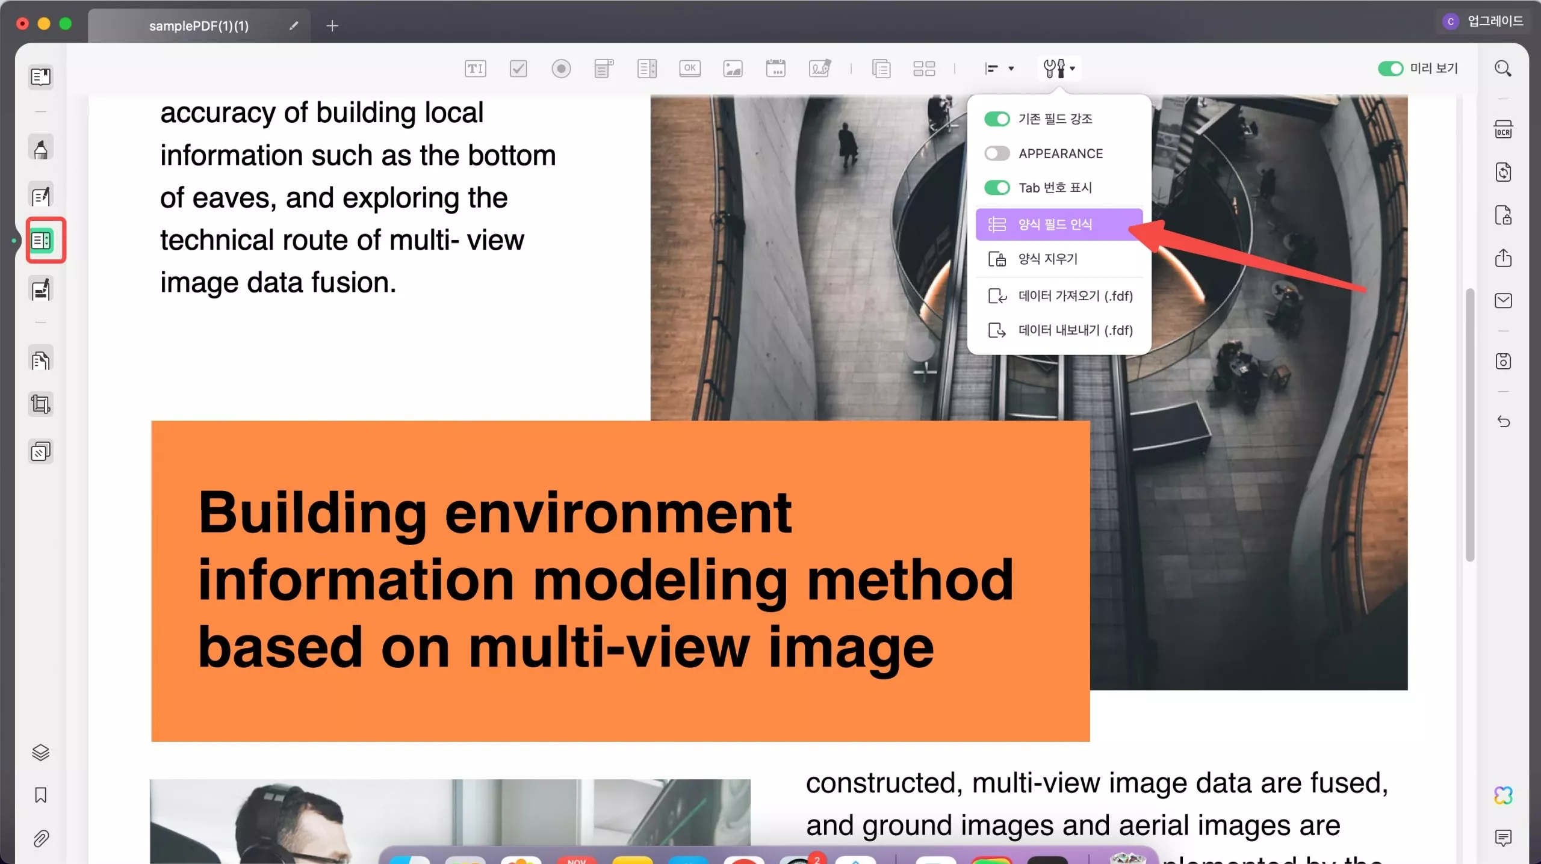Open a new tab with plus button
1541x864 pixels.
[x=332, y=26]
